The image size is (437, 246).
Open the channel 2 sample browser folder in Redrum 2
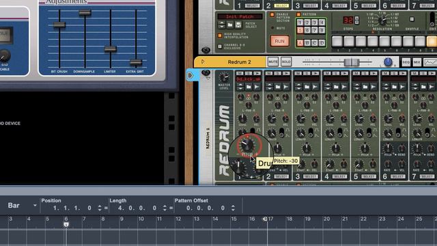278,87
